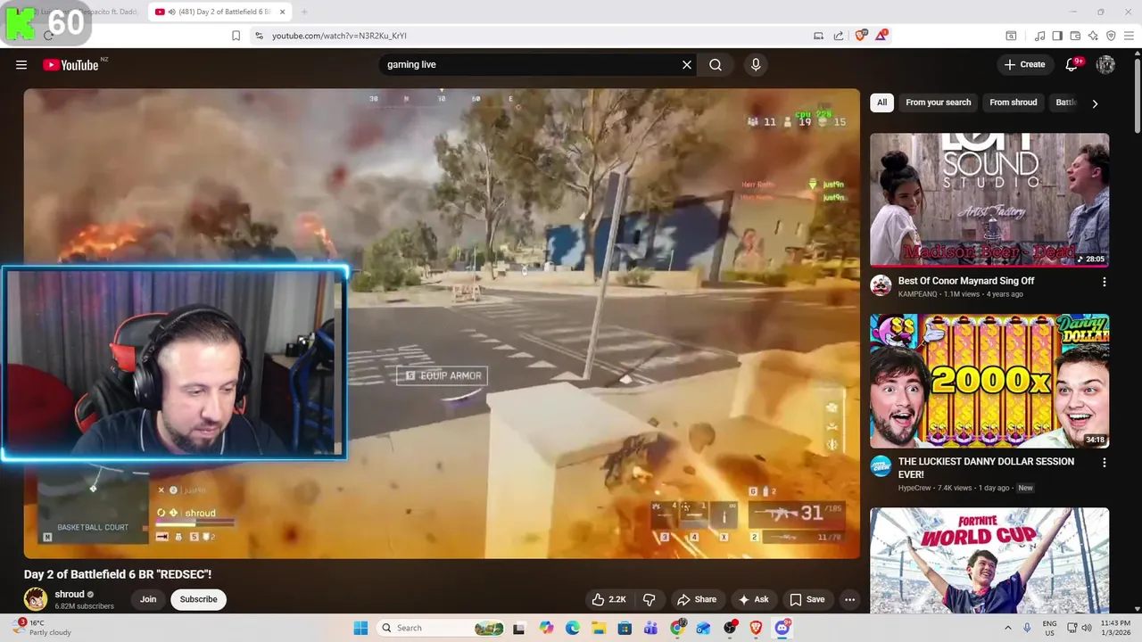1142x642 pixels.
Task: Open the Brave Wallet icon
Action: click(1075, 36)
